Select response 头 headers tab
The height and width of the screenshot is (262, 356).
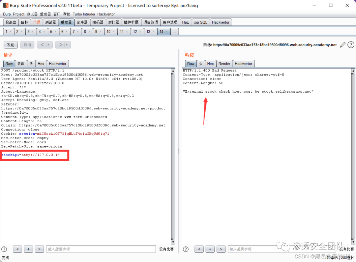pyautogui.click(x=201, y=64)
